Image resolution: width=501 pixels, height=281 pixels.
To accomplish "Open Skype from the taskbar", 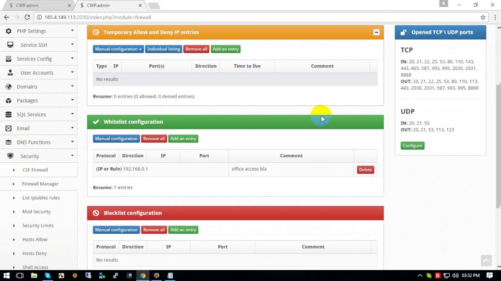I will tap(47, 276).
